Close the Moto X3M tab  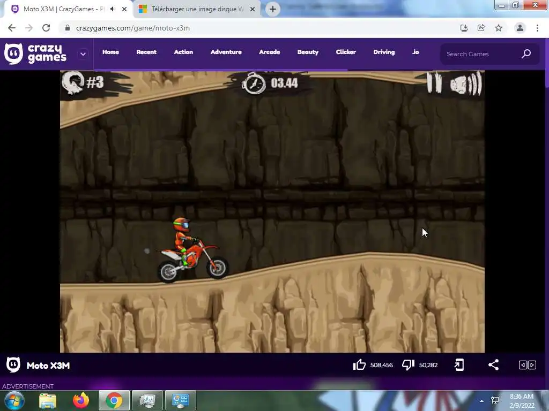(x=124, y=9)
